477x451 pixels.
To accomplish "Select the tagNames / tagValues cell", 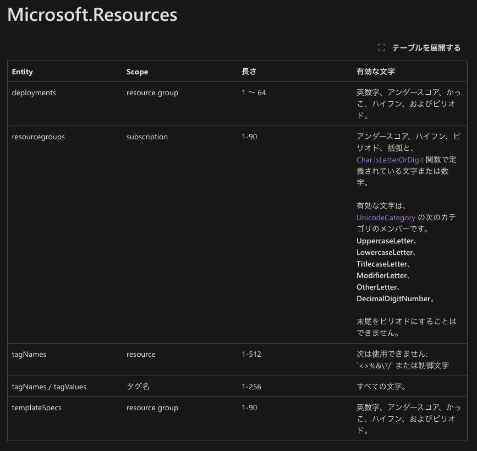I will (x=49, y=387).
